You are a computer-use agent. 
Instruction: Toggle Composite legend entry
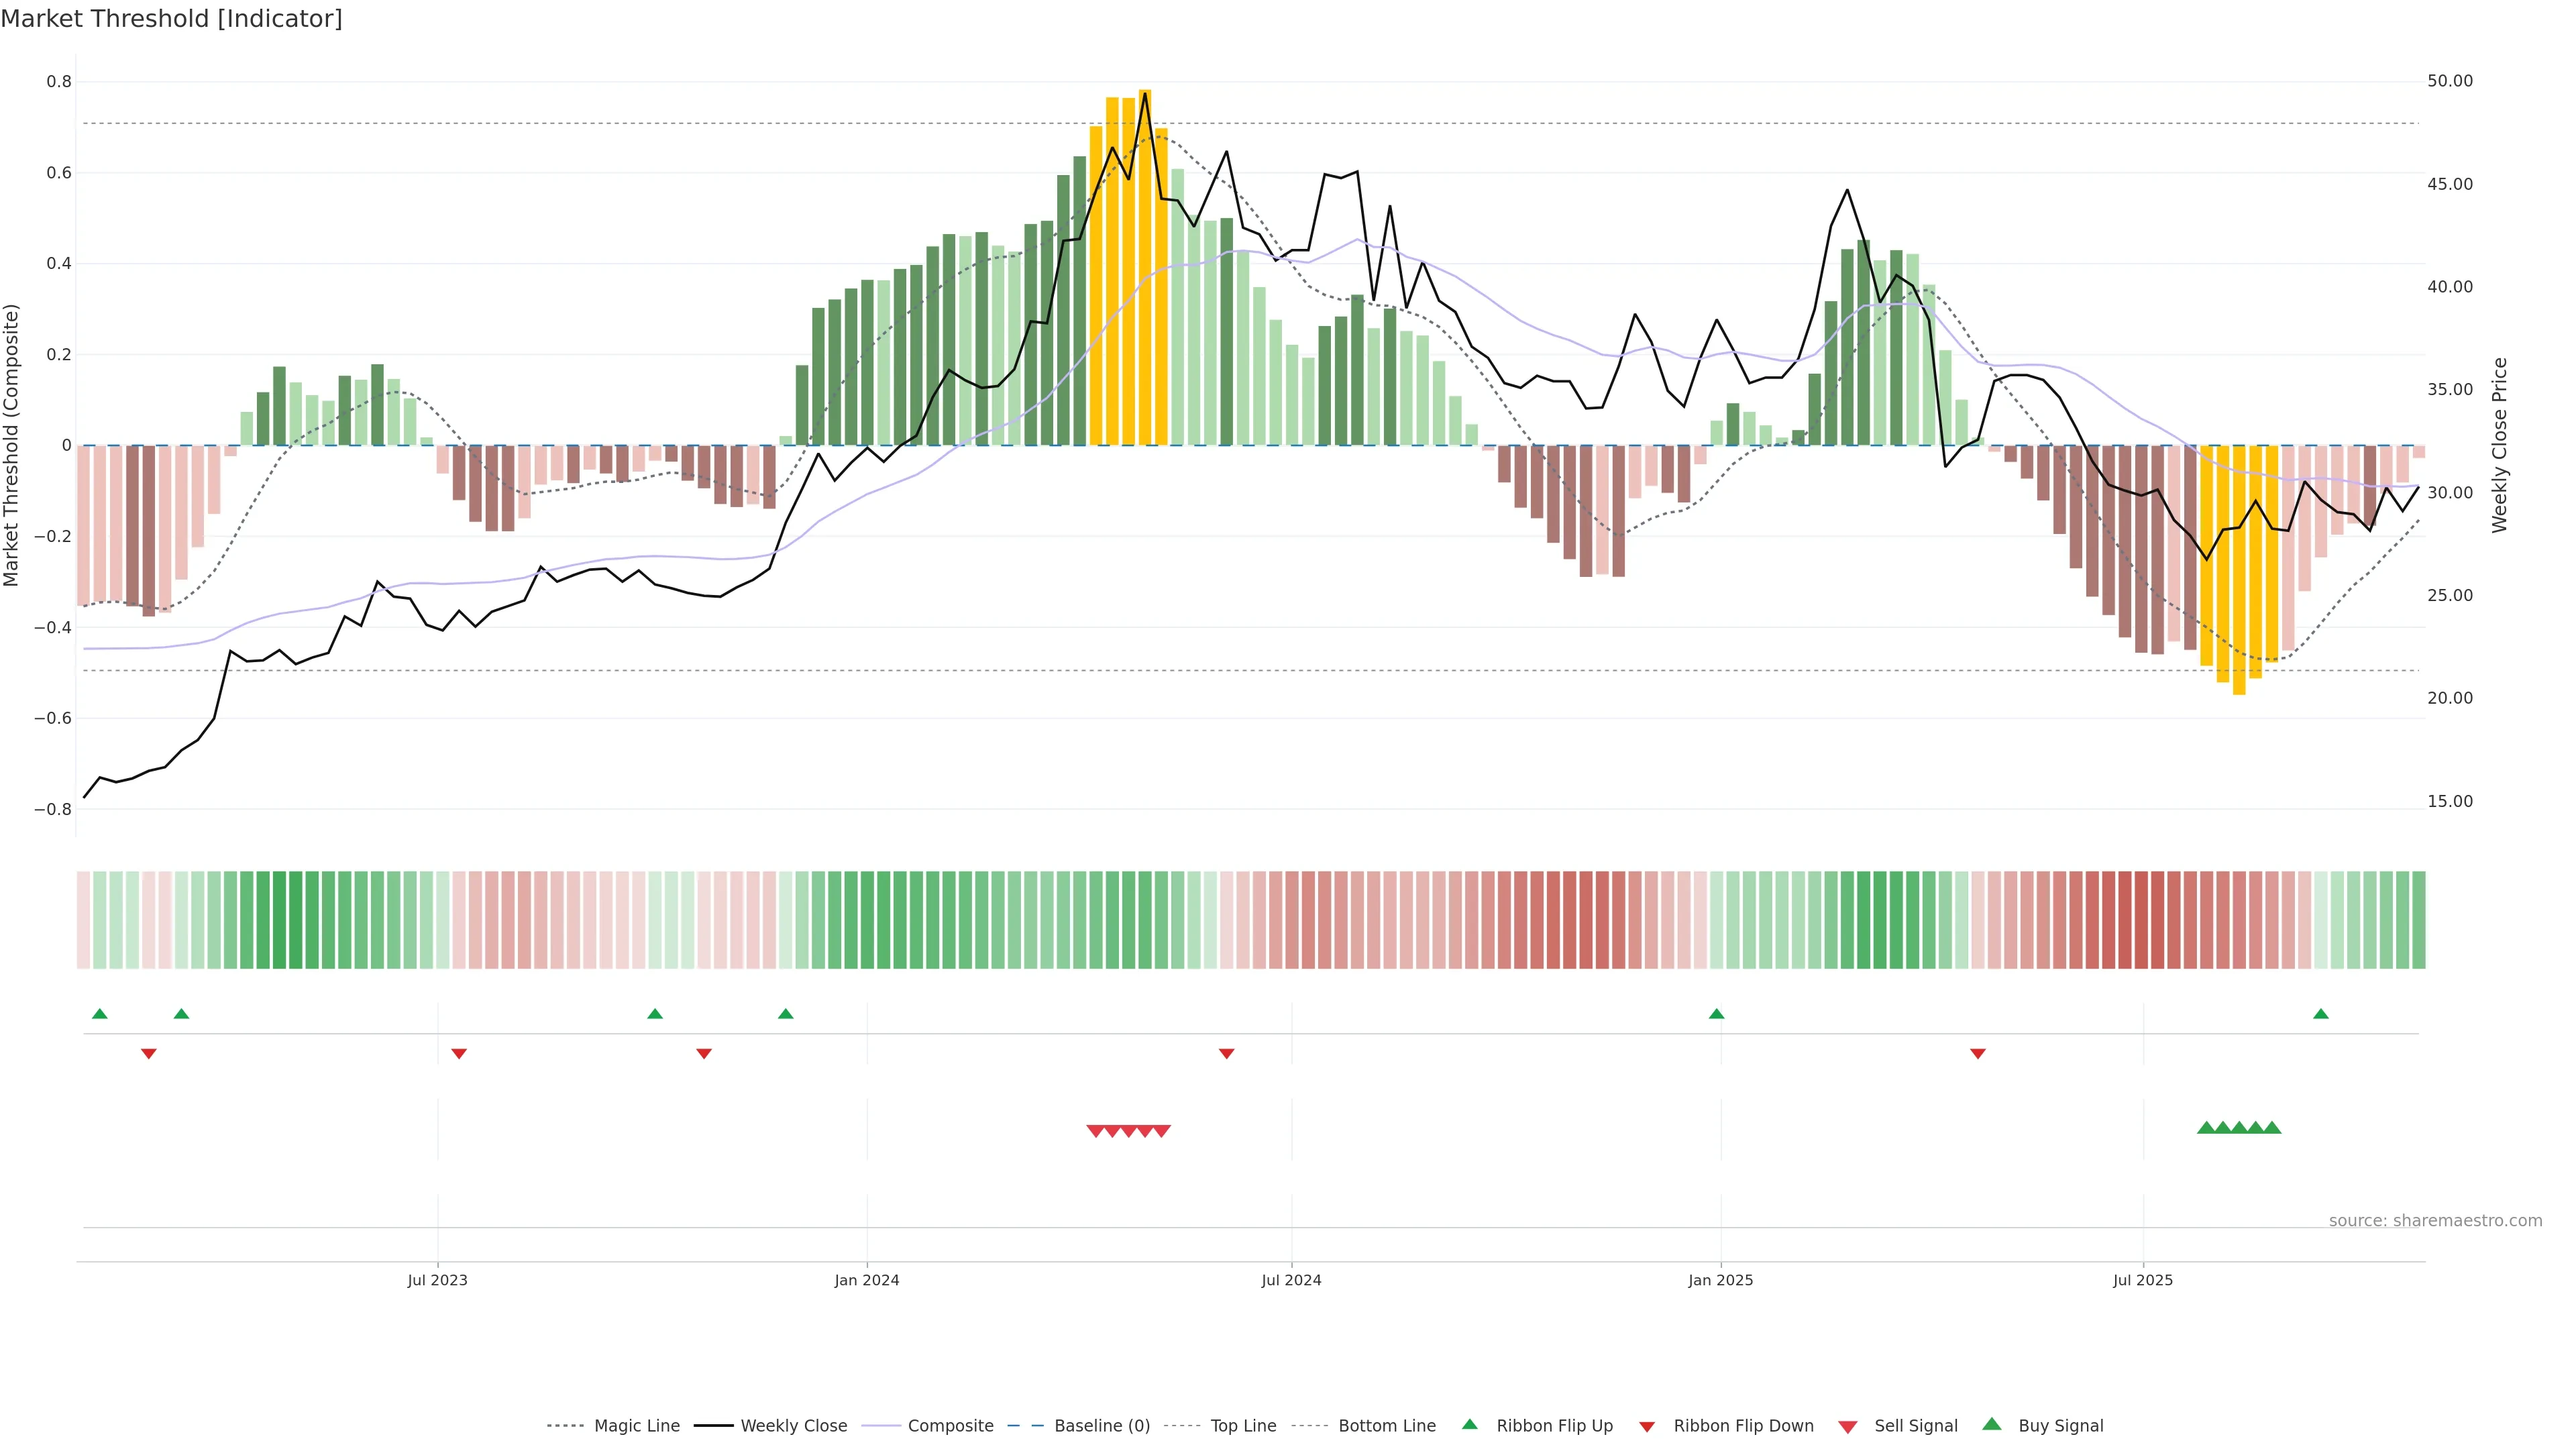(x=950, y=1426)
